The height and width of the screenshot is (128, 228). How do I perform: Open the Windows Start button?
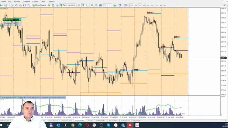point(1,125)
